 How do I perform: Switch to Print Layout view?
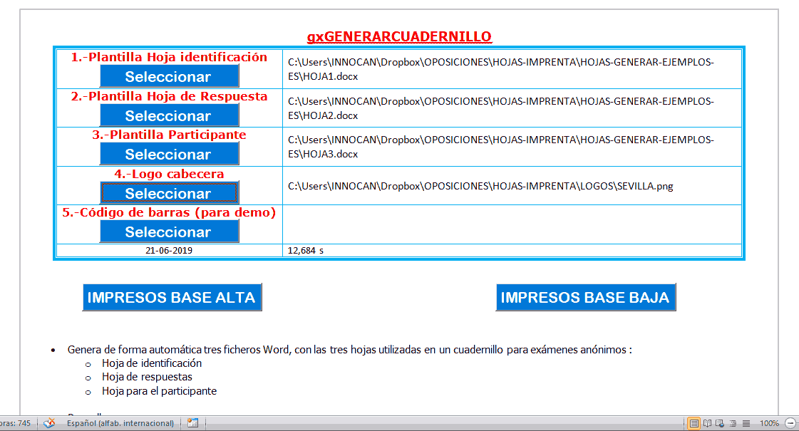pos(694,423)
